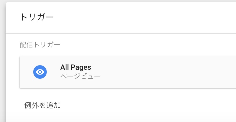
Task: Open the trigger exception picker (例外を追加)
Action: click(43, 105)
